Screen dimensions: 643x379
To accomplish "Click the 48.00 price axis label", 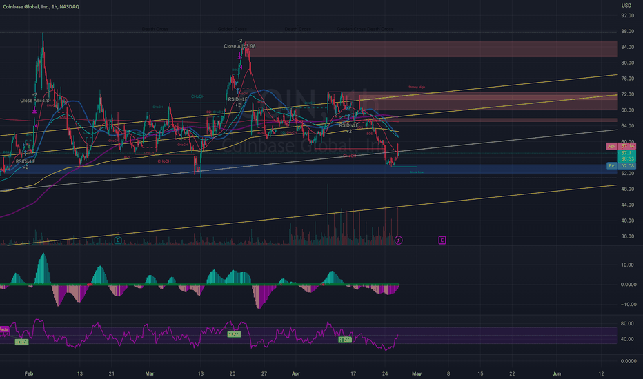I will (627, 189).
